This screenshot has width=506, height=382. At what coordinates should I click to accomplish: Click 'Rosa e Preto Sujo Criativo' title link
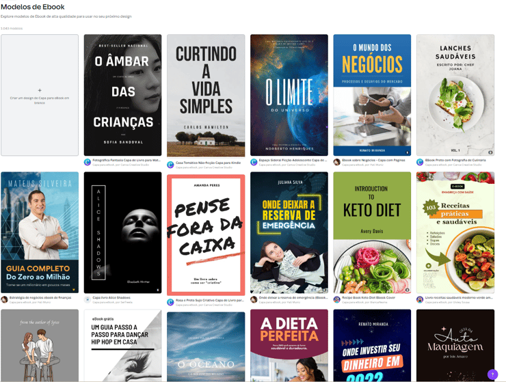click(210, 300)
